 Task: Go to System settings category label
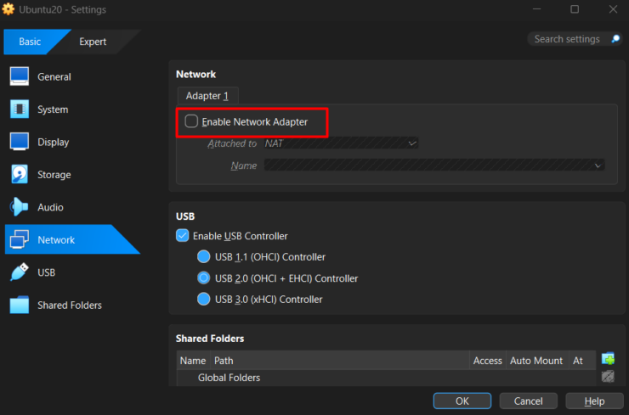(x=53, y=109)
